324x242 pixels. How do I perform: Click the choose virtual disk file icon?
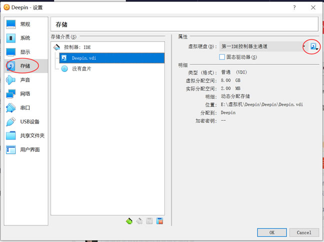pos(314,46)
